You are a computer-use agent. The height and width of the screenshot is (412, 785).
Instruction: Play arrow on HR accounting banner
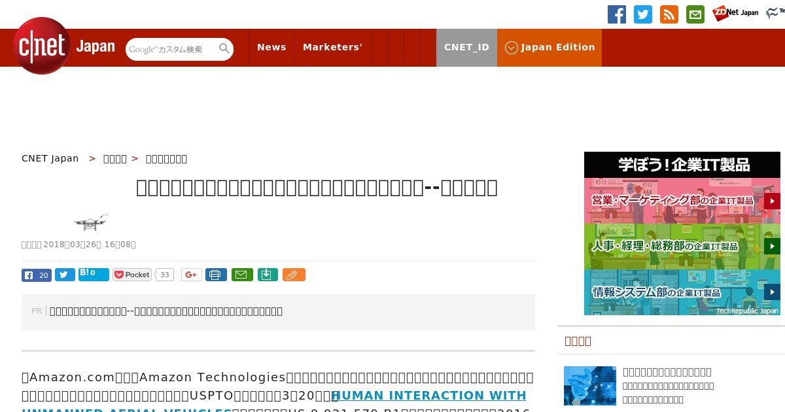click(772, 247)
